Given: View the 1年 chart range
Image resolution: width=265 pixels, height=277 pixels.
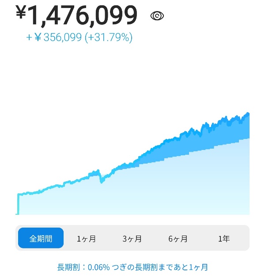Looking at the screenshot, I should tap(224, 239).
